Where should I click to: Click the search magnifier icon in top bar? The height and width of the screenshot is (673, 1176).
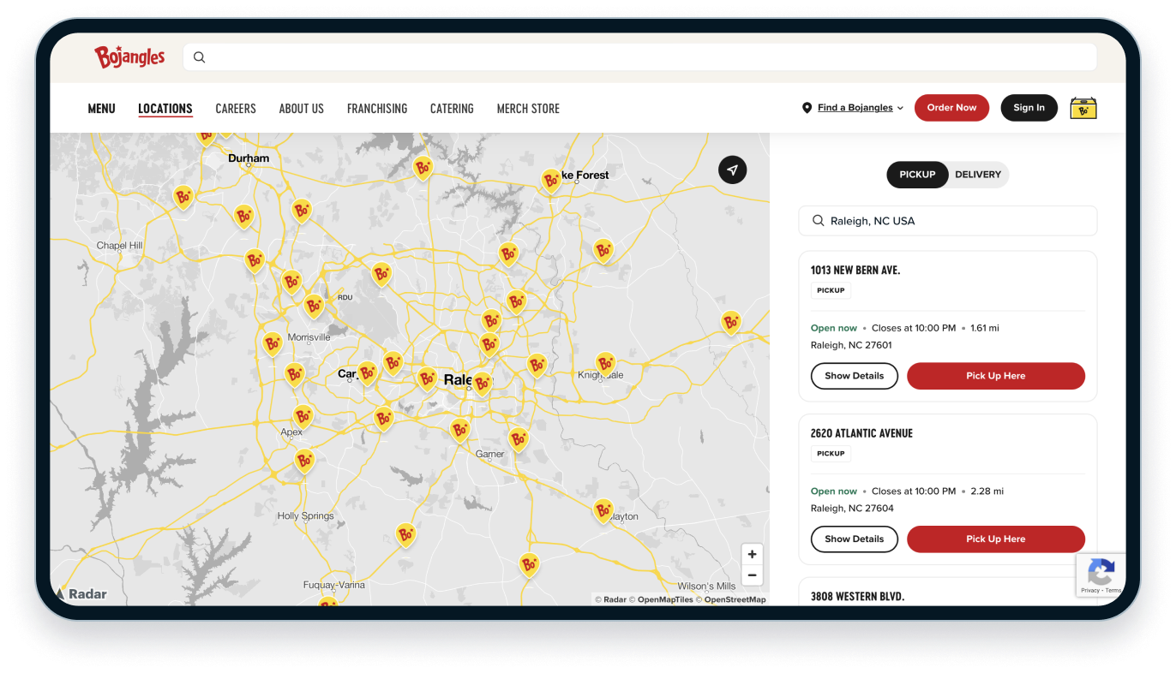point(200,57)
